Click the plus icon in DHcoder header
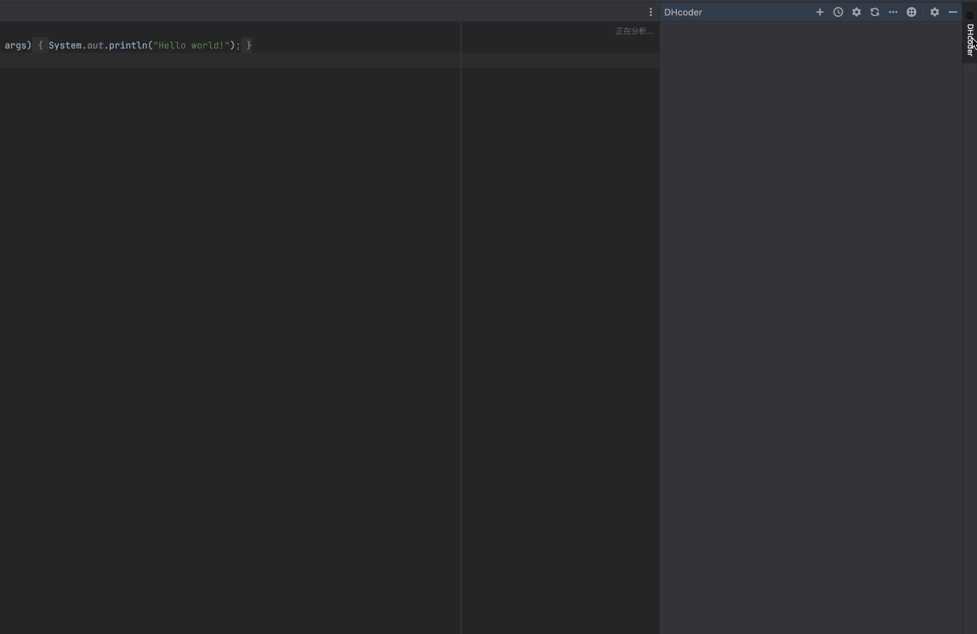The height and width of the screenshot is (634, 977). click(819, 12)
